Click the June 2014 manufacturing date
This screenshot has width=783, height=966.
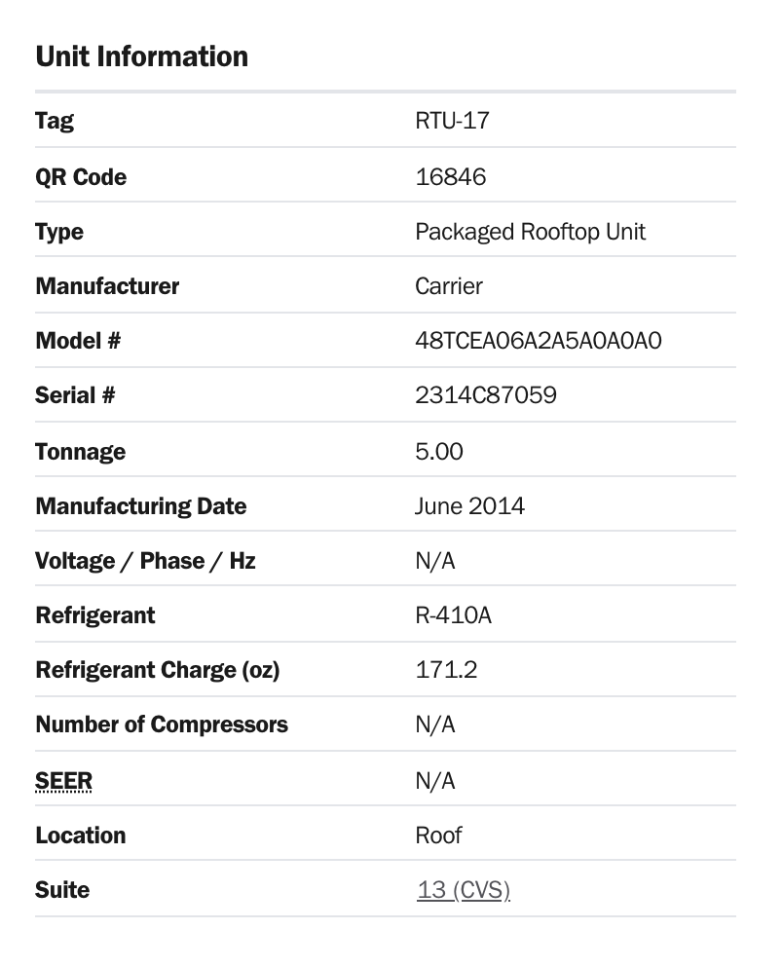click(x=469, y=505)
